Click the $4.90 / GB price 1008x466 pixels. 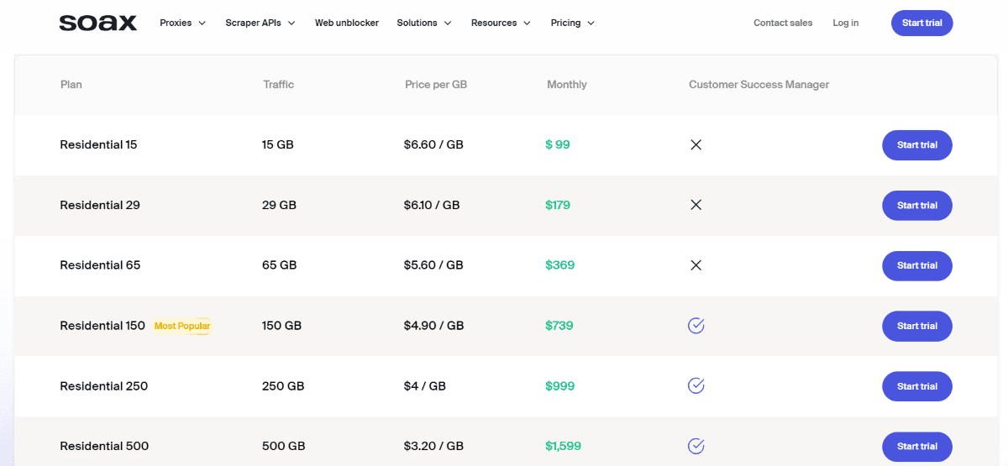(x=433, y=326)
